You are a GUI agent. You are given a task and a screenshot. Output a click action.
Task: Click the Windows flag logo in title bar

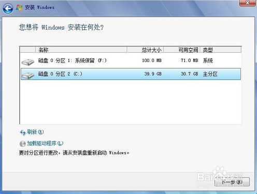click(19, 8)
